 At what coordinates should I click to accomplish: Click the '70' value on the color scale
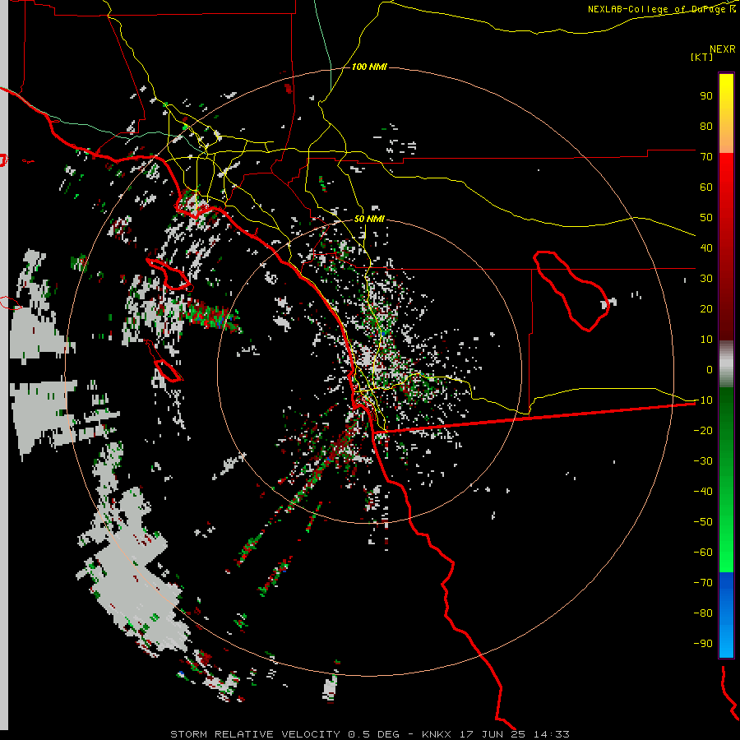706,157
